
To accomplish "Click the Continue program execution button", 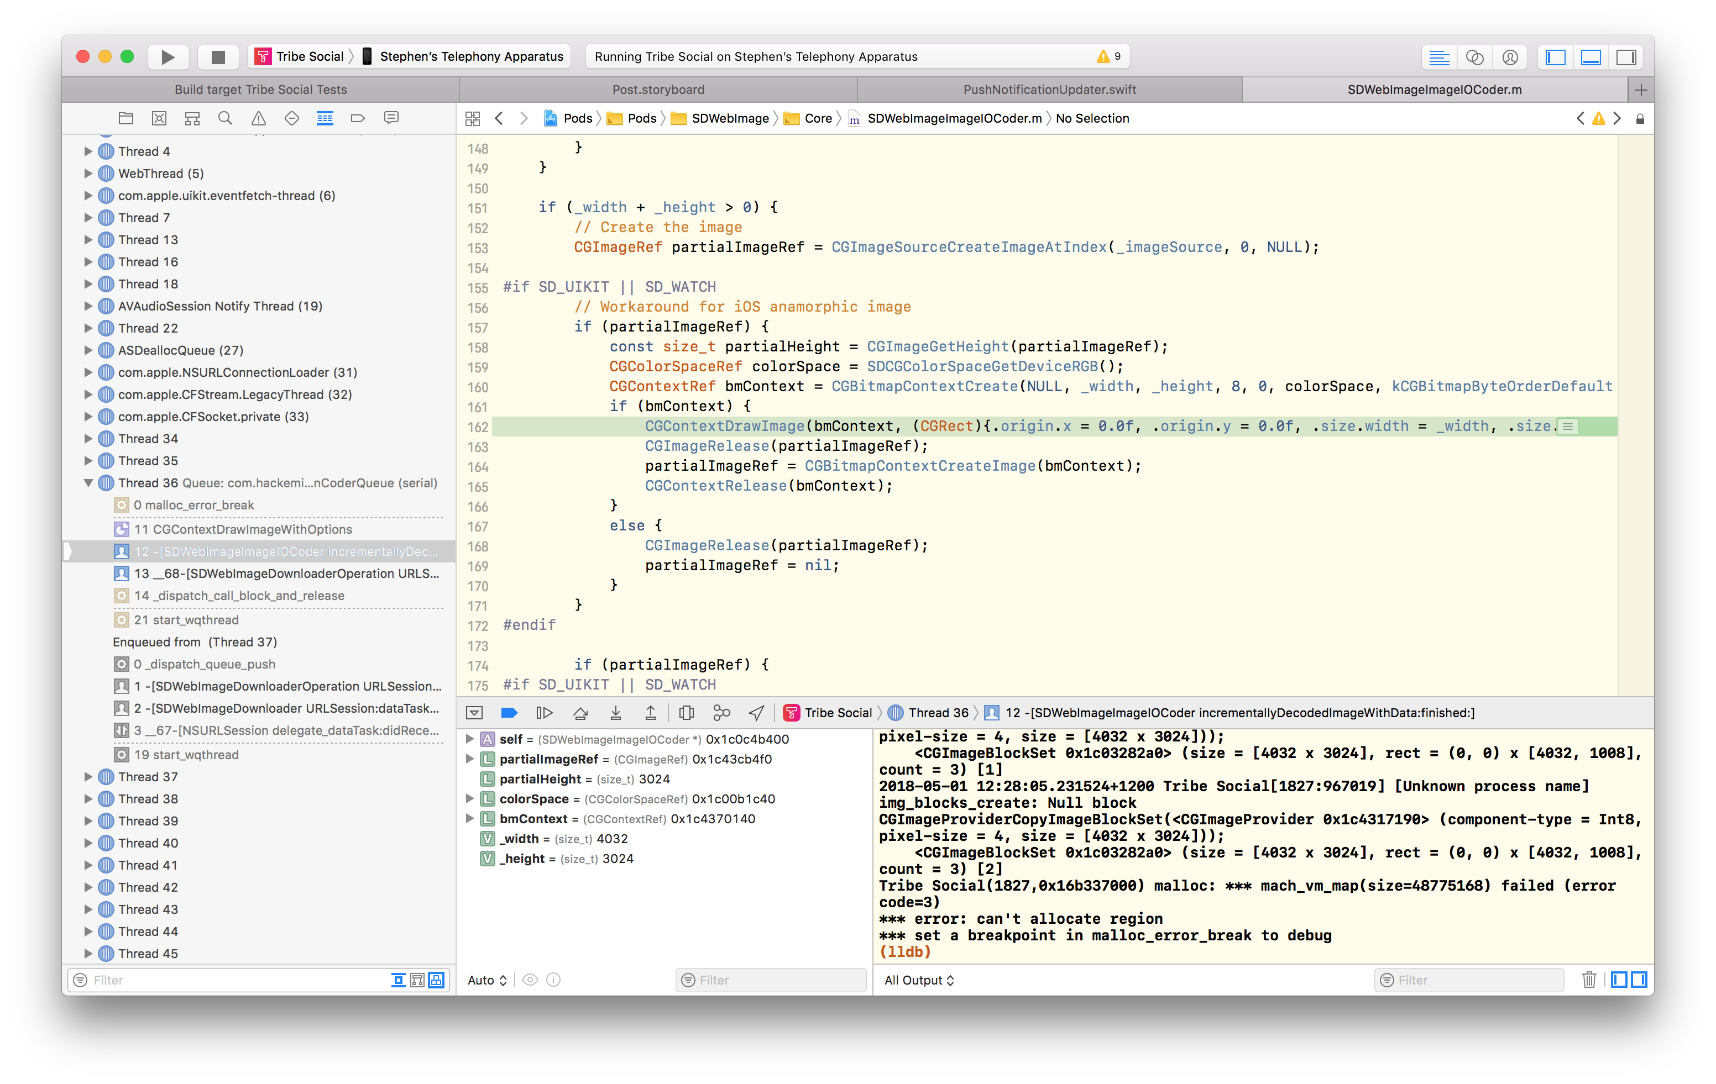I will (x=545, y=712).
